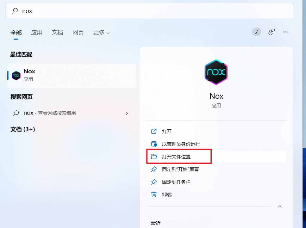Click the trash bin icon beside 卸载
The height and width of the screenshot is (228, 306).
click(x=154, y=194)
